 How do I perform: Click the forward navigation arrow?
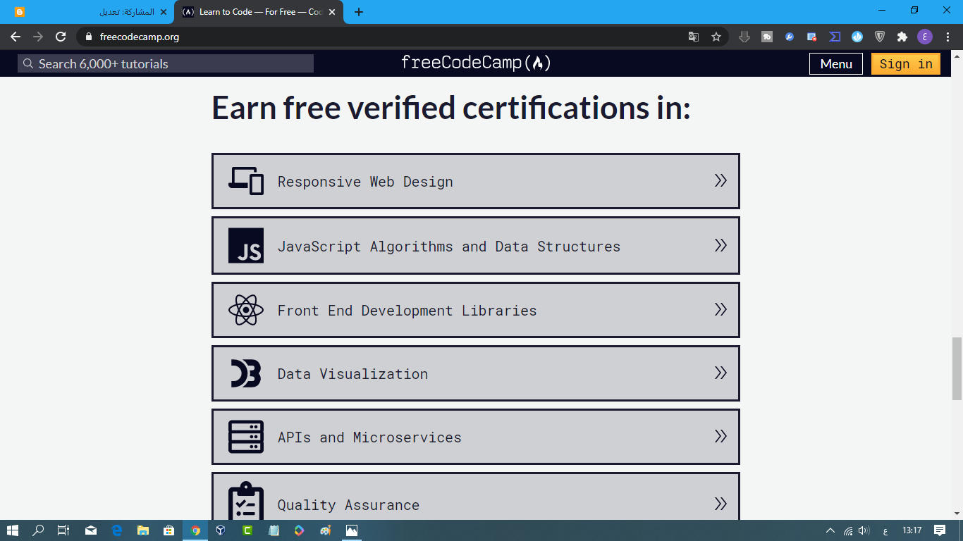tap(38, 37)
